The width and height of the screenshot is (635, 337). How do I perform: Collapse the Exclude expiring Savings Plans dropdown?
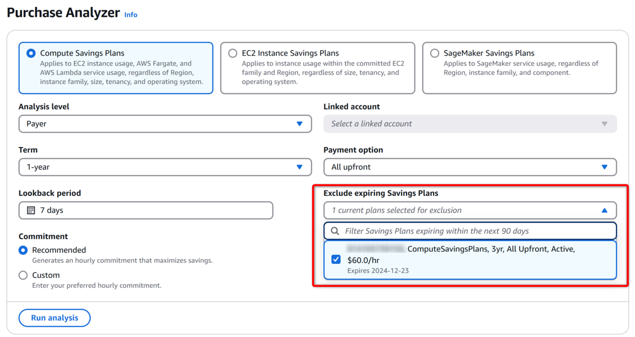point(470,211)
